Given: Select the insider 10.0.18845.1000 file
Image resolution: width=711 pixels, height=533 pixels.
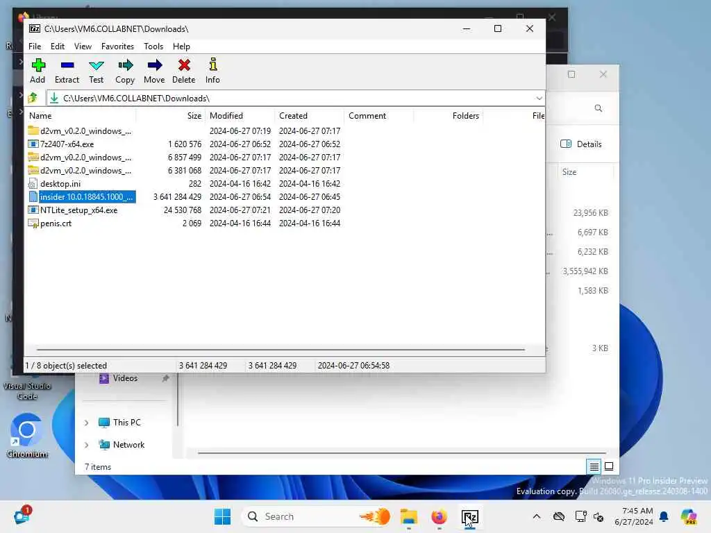Looking at the screenshot, I should click(x=184, y=196).
